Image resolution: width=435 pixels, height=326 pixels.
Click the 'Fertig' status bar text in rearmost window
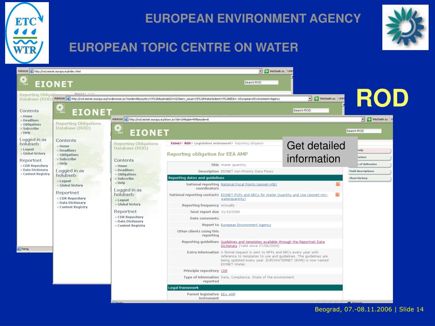(x=25, y=249)
